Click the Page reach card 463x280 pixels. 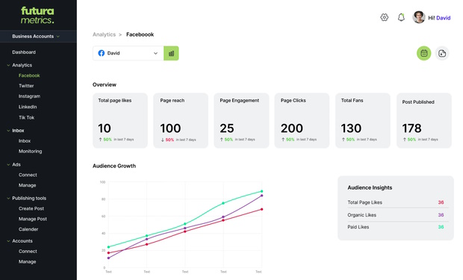click(x=181, y=120)
